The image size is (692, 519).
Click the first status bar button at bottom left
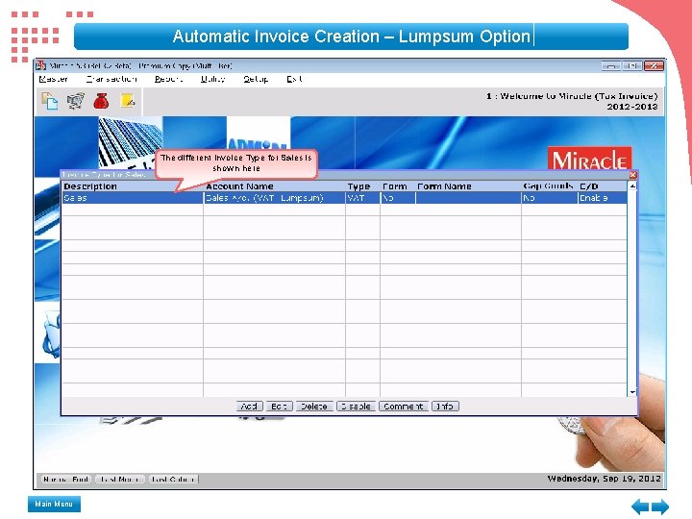click(66, 479)
